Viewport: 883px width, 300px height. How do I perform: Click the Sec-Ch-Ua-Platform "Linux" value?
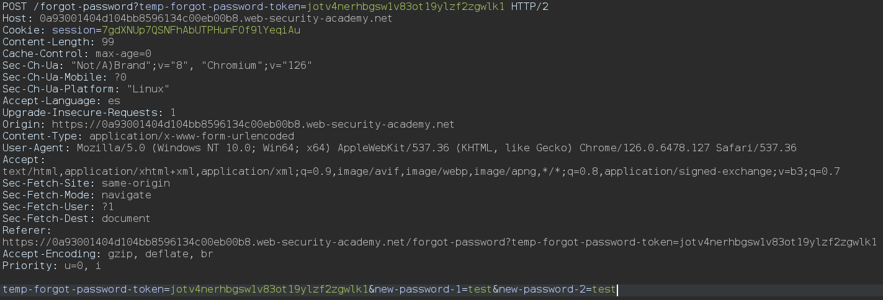point(148,89)
